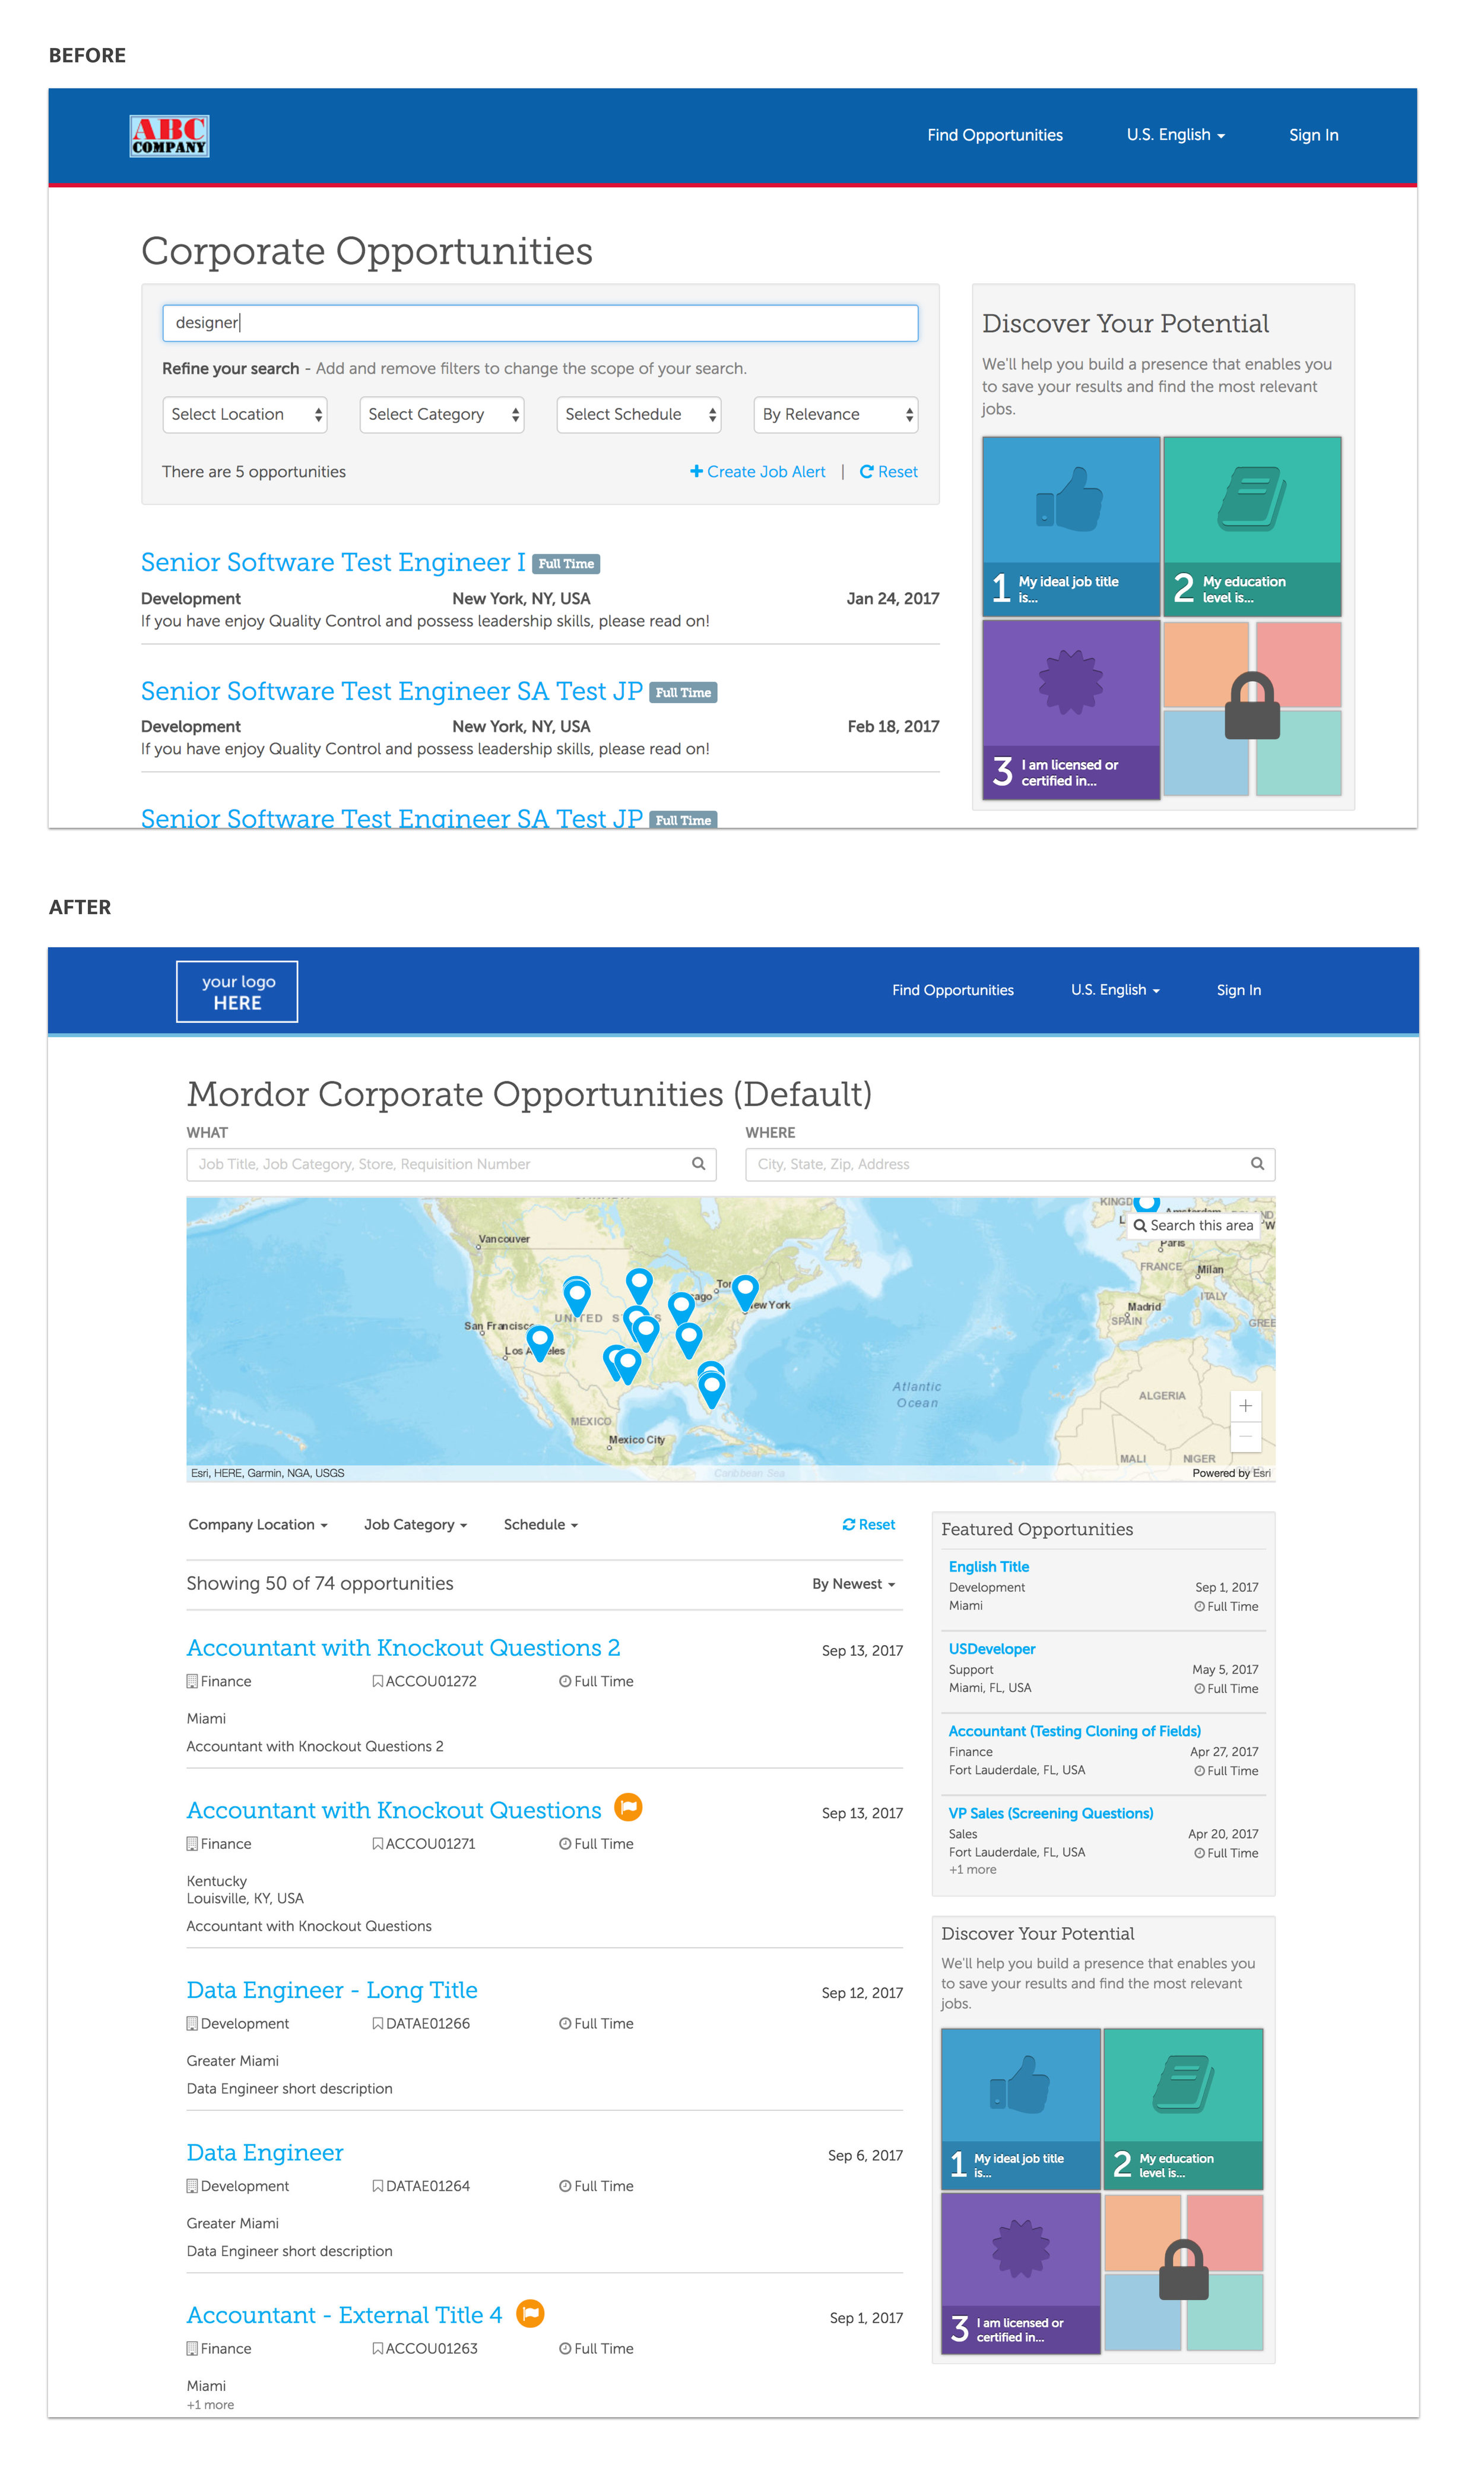Click Find Opportunities in the Before header
The width and height of the screenshot is (1484, 2486).
point(995,135)
